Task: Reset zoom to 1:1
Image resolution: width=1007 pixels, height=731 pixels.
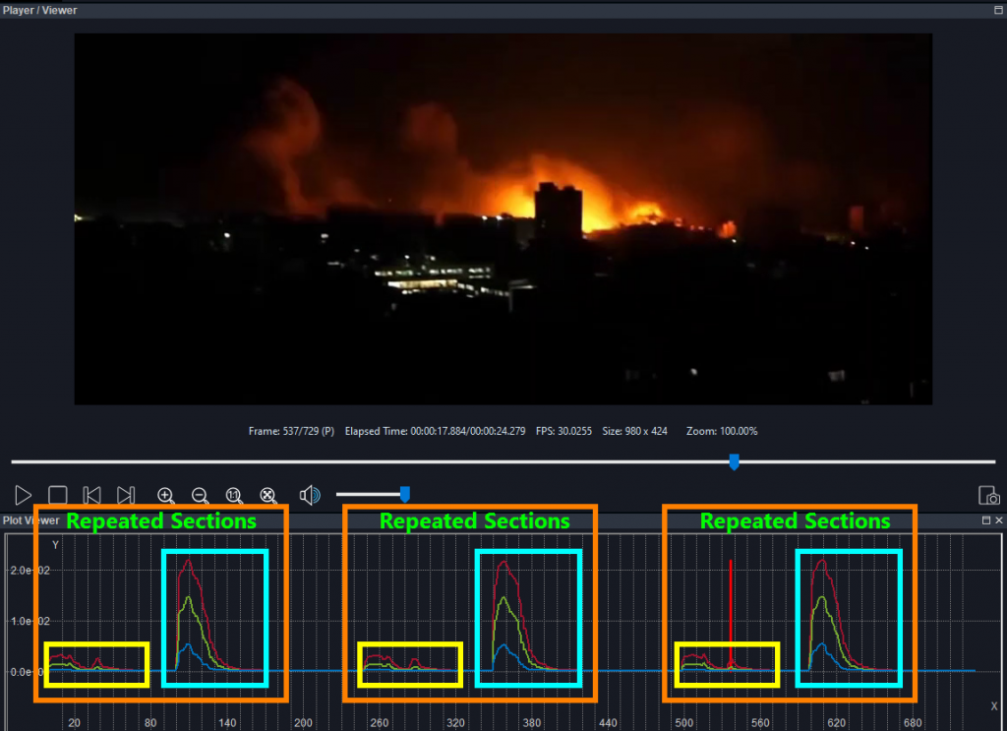Action: [x=234, y=495]
